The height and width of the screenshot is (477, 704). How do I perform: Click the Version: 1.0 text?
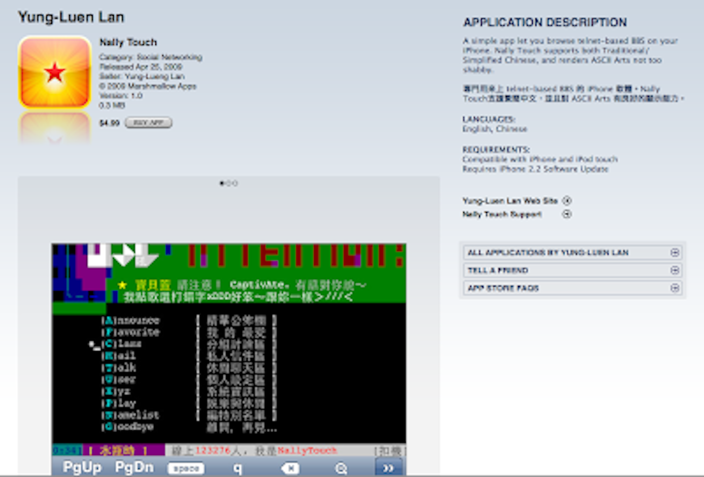[121, 96]
